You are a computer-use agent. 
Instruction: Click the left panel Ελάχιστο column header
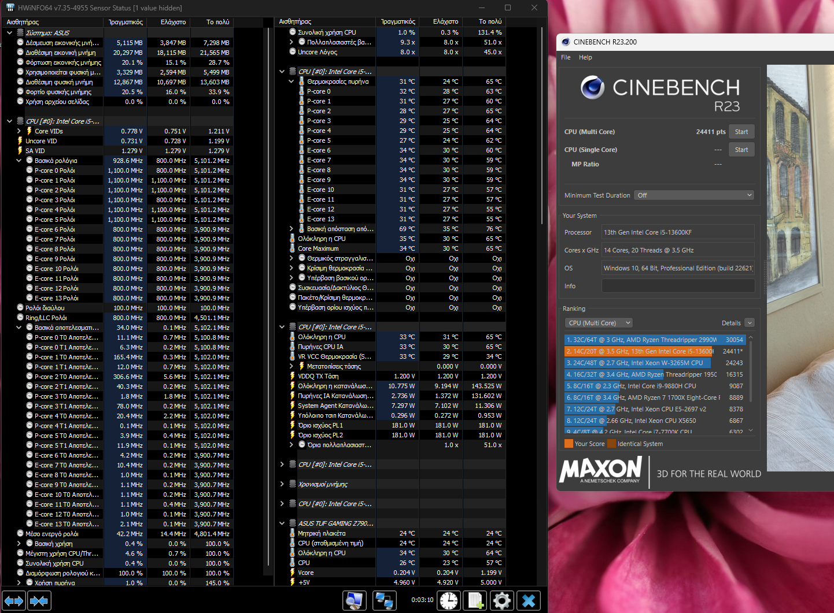pyautogui.click(x=169, y=22)
